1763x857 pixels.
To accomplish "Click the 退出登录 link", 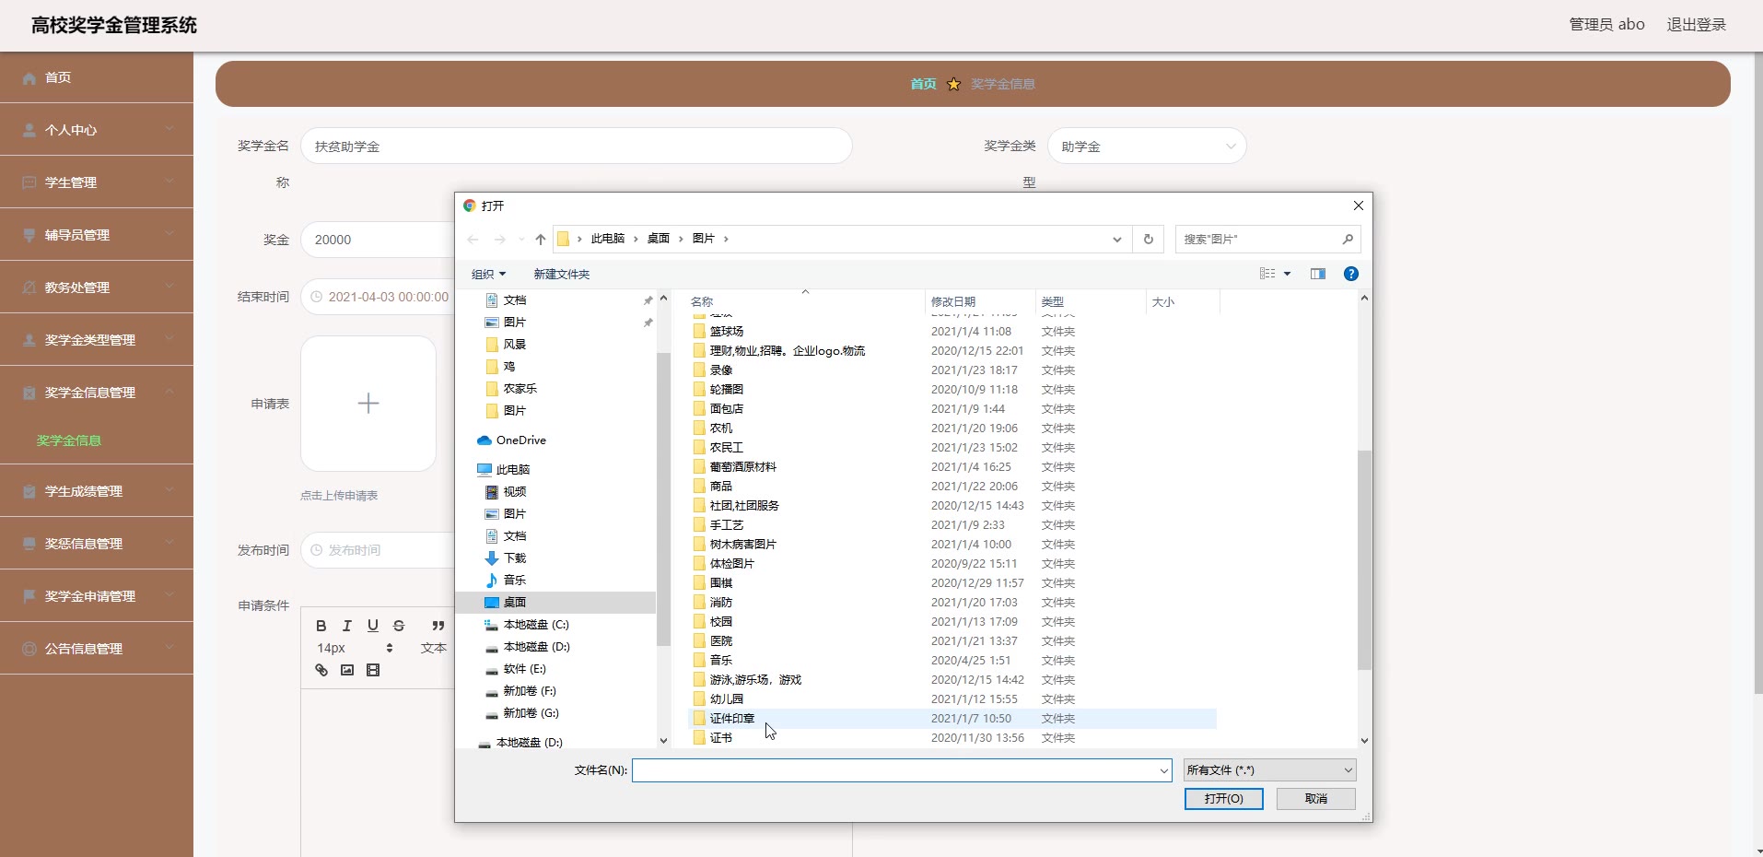I will click(x=1696, y=25).
